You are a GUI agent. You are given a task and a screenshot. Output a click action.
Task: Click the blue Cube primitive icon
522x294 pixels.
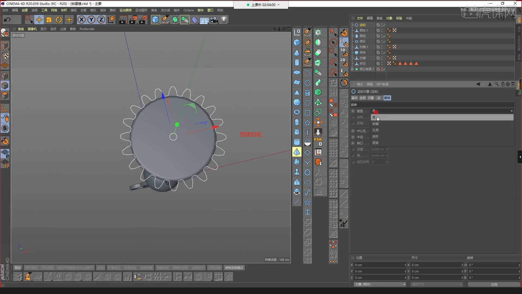pos(155,20)
